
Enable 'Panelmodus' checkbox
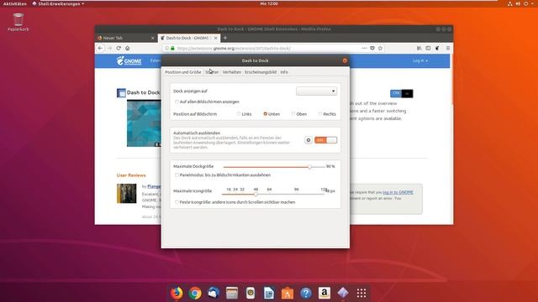coord(177,175)
